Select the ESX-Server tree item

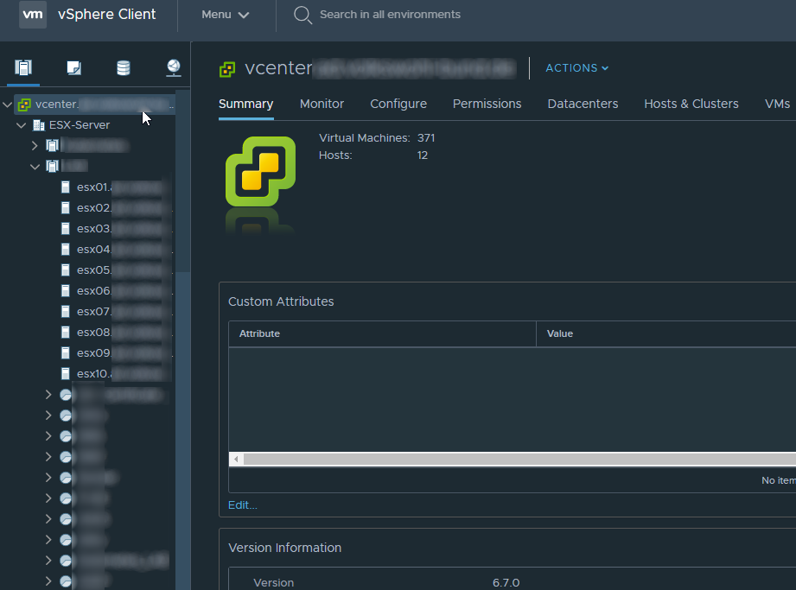click(80, 124)
